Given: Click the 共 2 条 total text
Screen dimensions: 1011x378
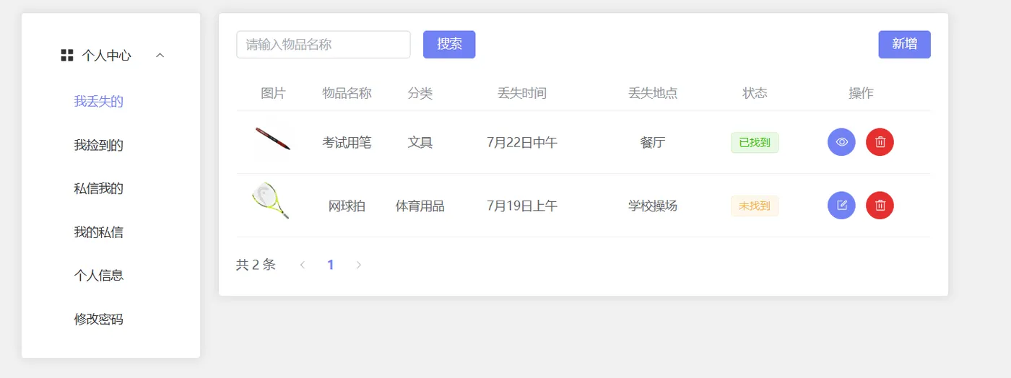Looking at the screenshot, I should (x=256, y=265).
